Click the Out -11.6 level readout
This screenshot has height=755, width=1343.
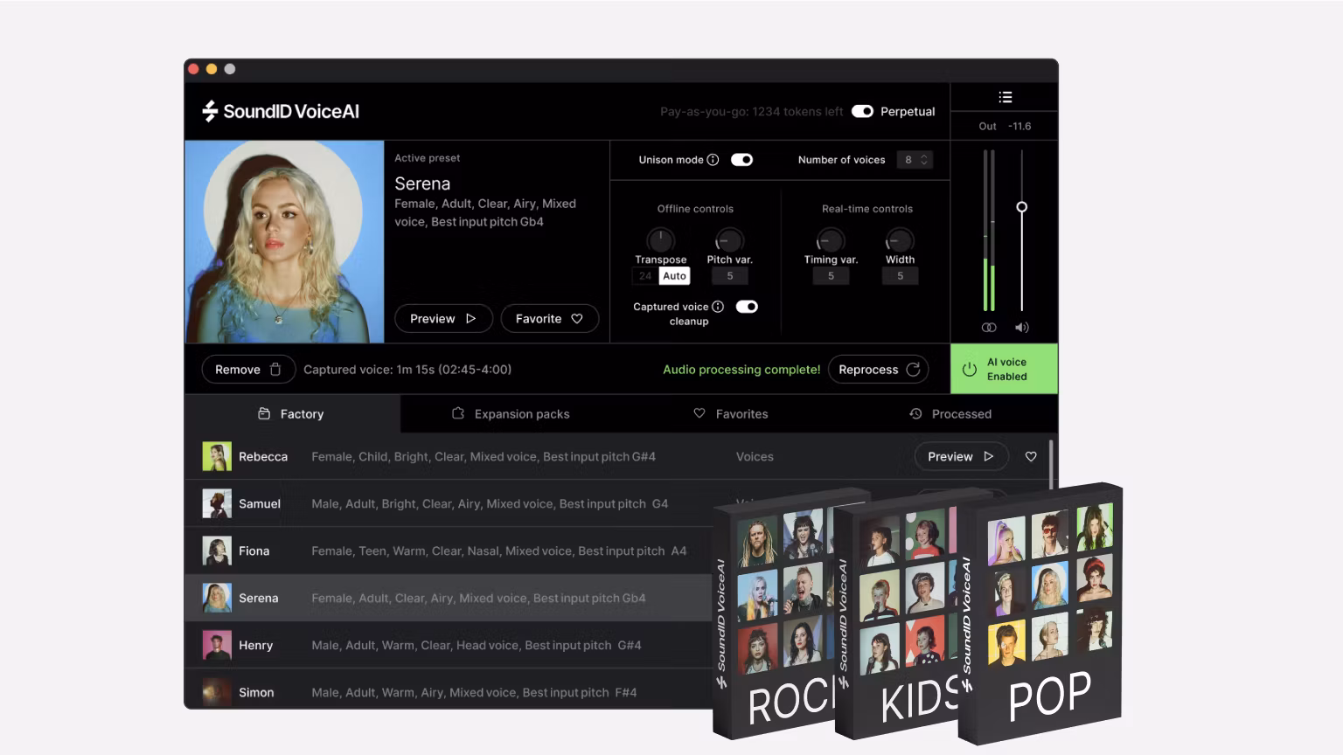1005,126
